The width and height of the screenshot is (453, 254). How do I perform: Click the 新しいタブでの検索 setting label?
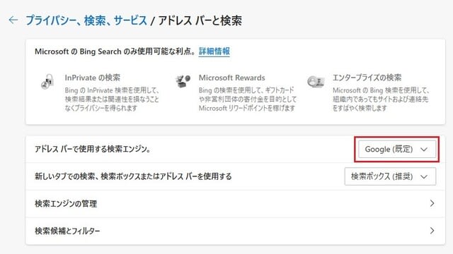(x=133, y=176)
